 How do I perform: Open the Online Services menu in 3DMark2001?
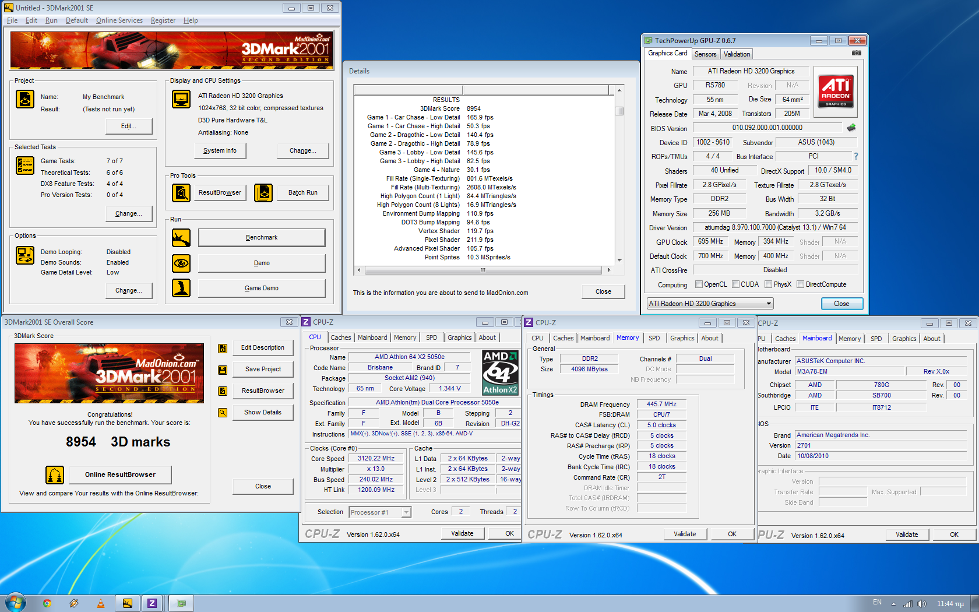click(119, 20)
